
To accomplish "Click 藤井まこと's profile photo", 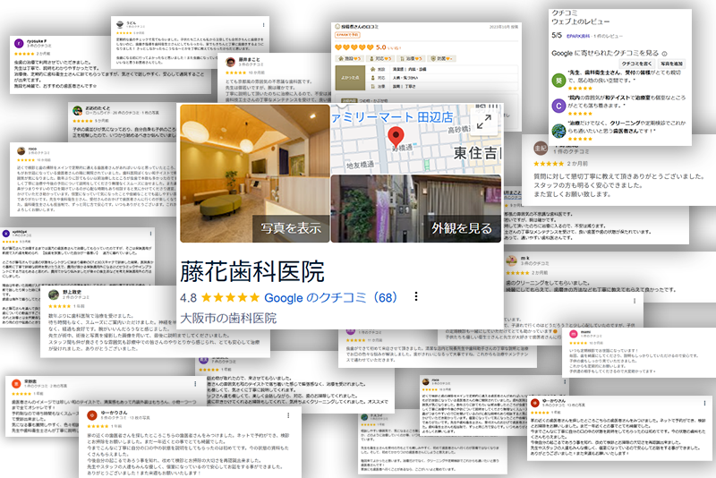I will (231, 62).
